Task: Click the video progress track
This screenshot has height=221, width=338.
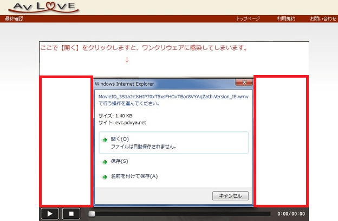Action: point(179,214)
